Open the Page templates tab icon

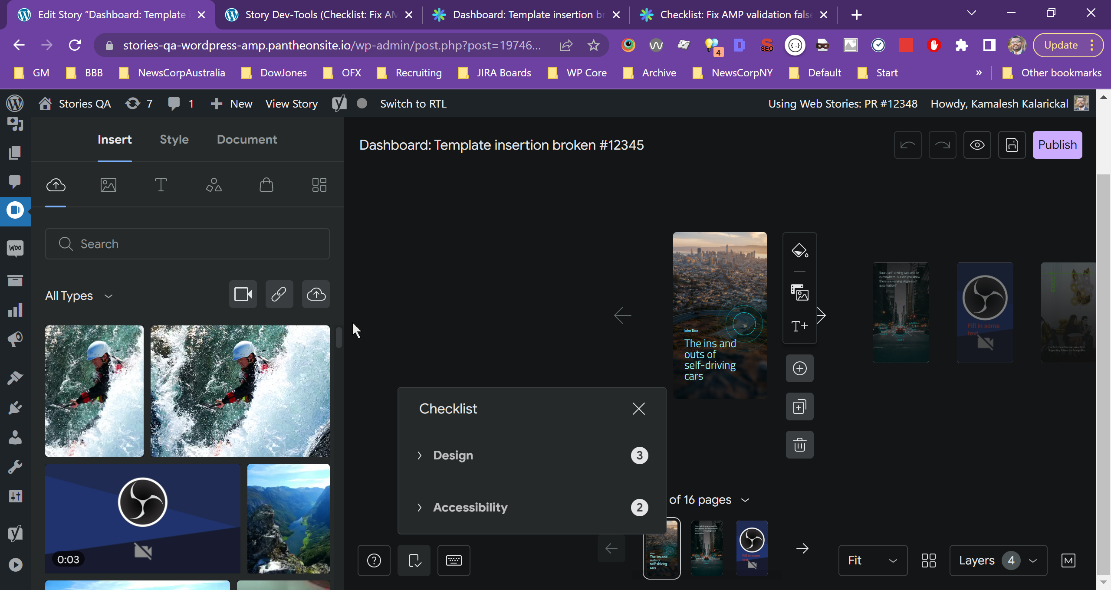[319, 185]
